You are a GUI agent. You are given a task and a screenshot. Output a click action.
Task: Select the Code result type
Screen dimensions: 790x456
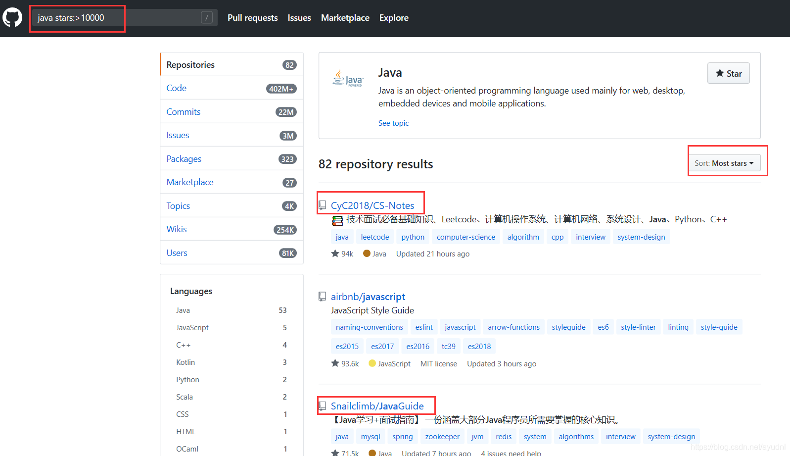click(232, 88)
